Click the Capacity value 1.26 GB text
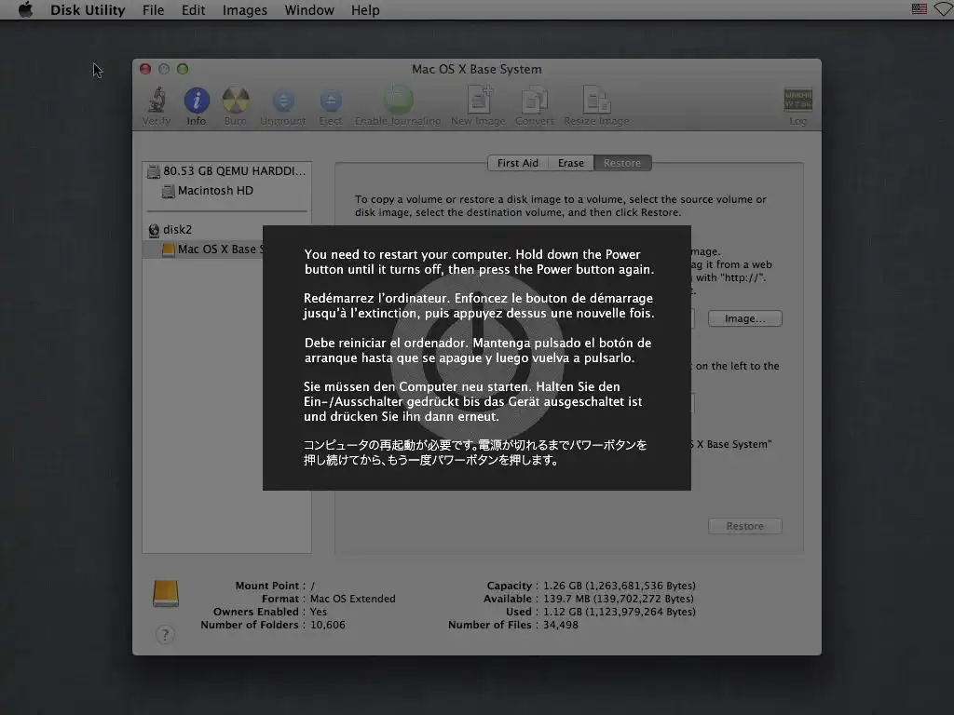This screenshot has height=715, width=954. 620,586
